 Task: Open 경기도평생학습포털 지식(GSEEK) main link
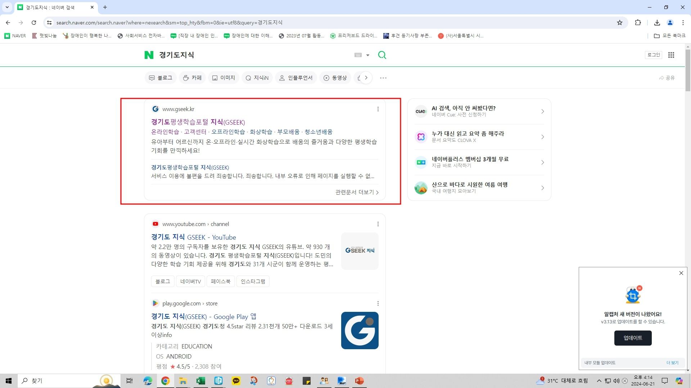[x=198, y=122]
